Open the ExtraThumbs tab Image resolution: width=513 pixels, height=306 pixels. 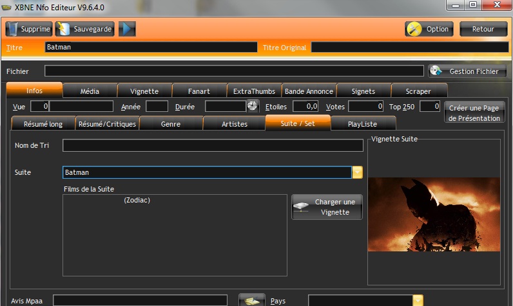(x=254, y=91)
